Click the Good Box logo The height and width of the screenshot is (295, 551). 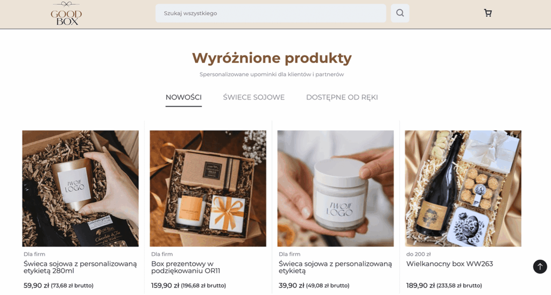point(66,13)
